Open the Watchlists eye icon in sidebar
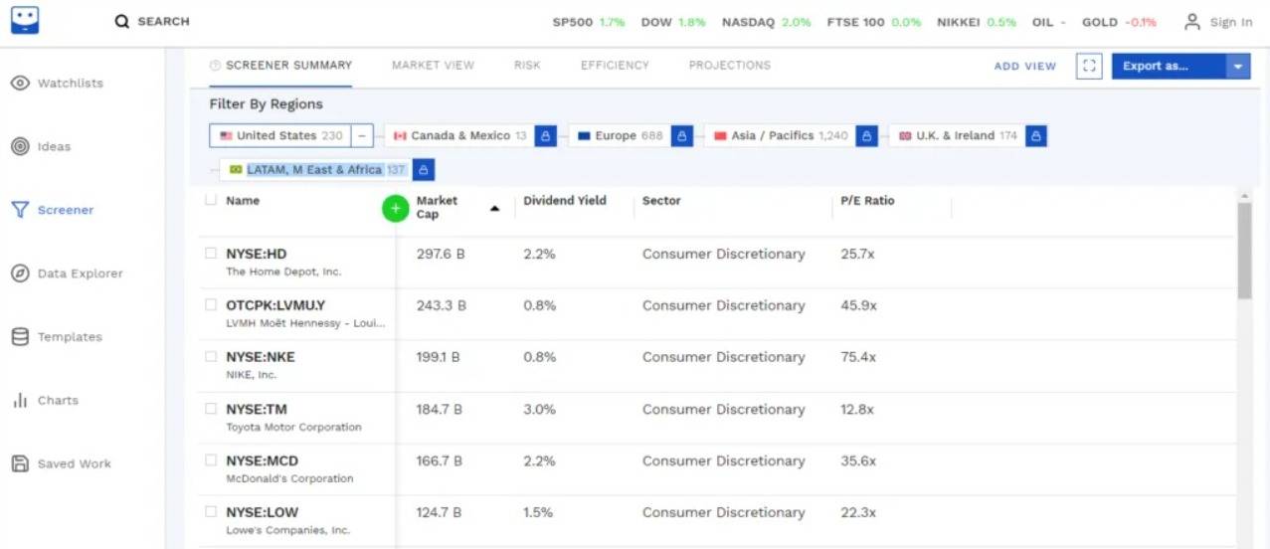The width and height of the screenshot is (1270, 549). [x=20, y=84]
